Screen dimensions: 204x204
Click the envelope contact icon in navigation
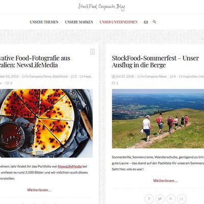(146, 22)
